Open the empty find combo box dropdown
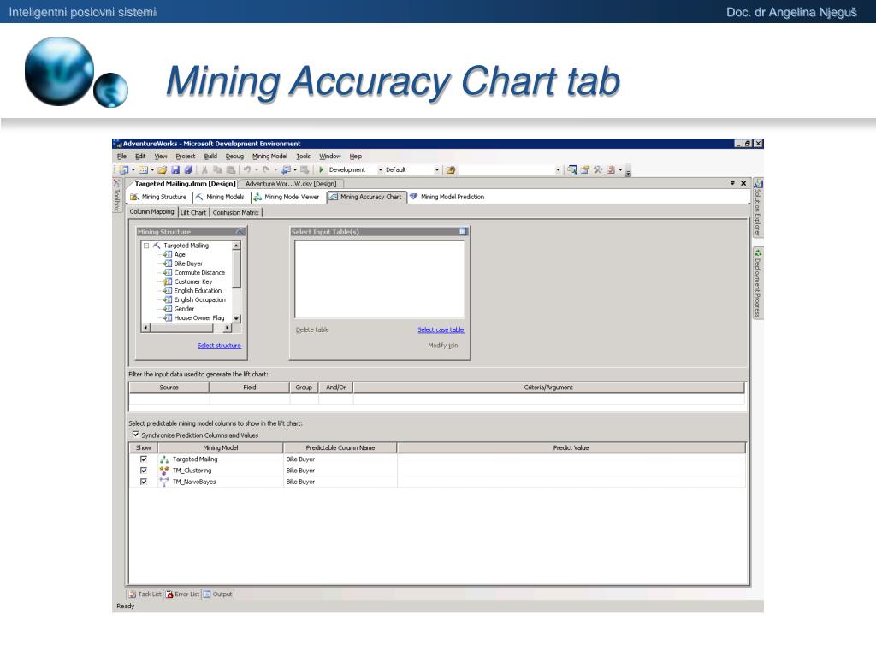This screenshot has height=657, width=876. tap(558, 170)
